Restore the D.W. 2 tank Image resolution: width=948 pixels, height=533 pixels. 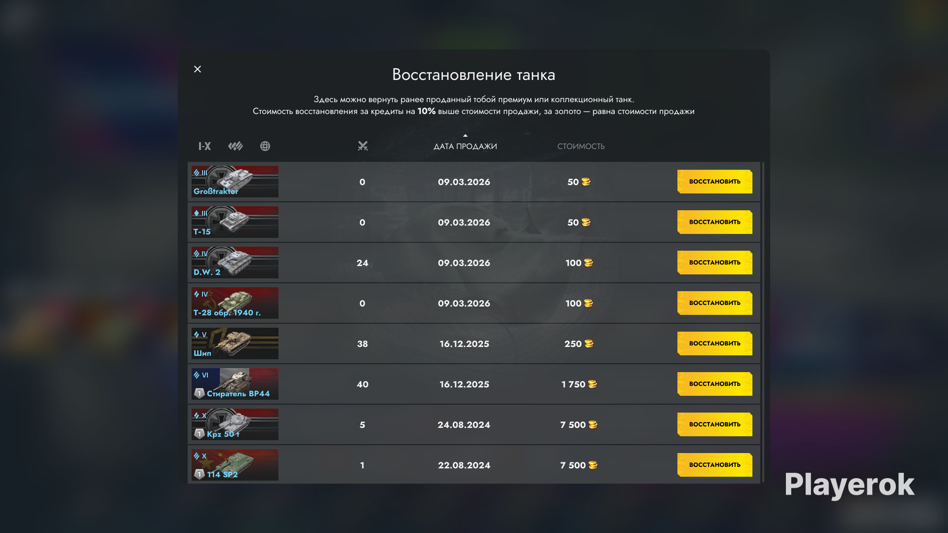pos(714,263)
